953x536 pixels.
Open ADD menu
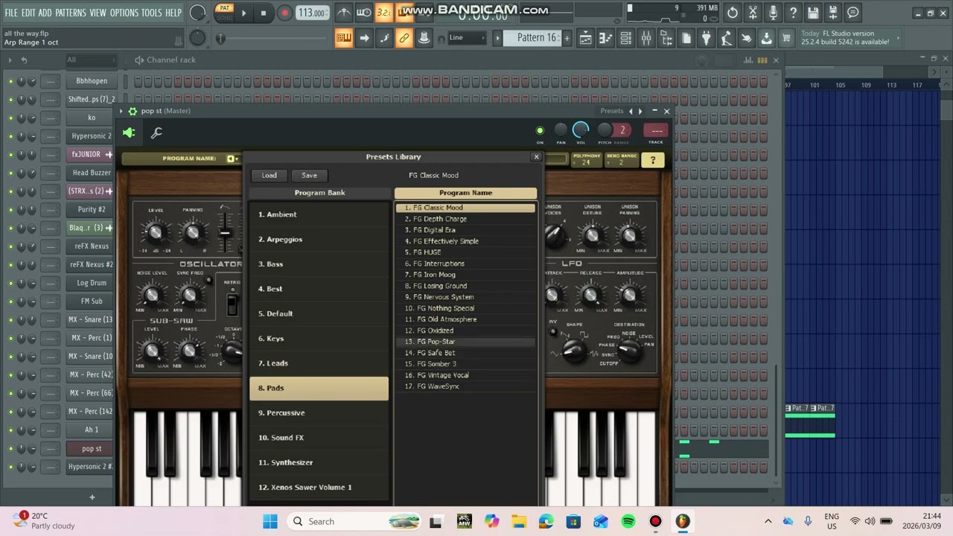click(45, 13)
